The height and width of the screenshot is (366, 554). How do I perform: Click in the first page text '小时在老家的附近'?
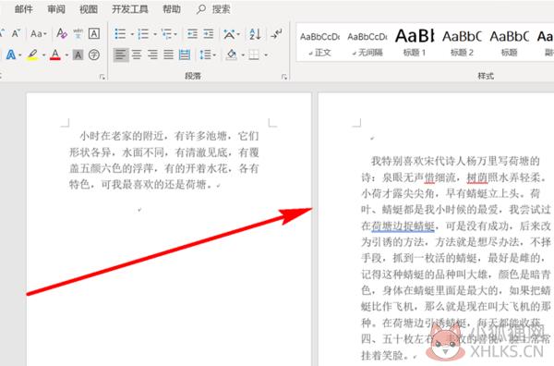[x=122, y=136]
